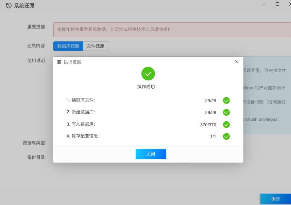Close the 执行进度 dialog with X
Image resolution: width=291 pixels, height=205 pixels.
tap(237, 62)
